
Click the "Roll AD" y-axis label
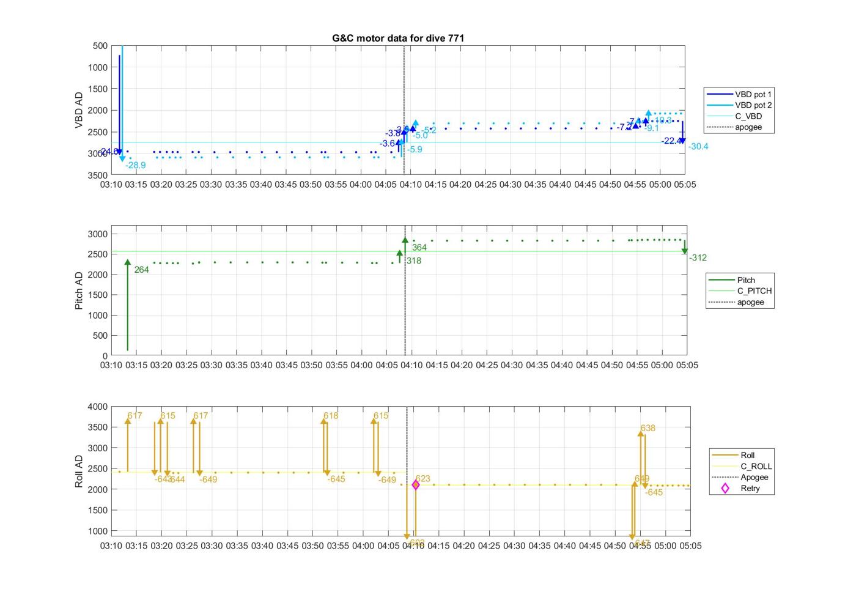[79, 471]
